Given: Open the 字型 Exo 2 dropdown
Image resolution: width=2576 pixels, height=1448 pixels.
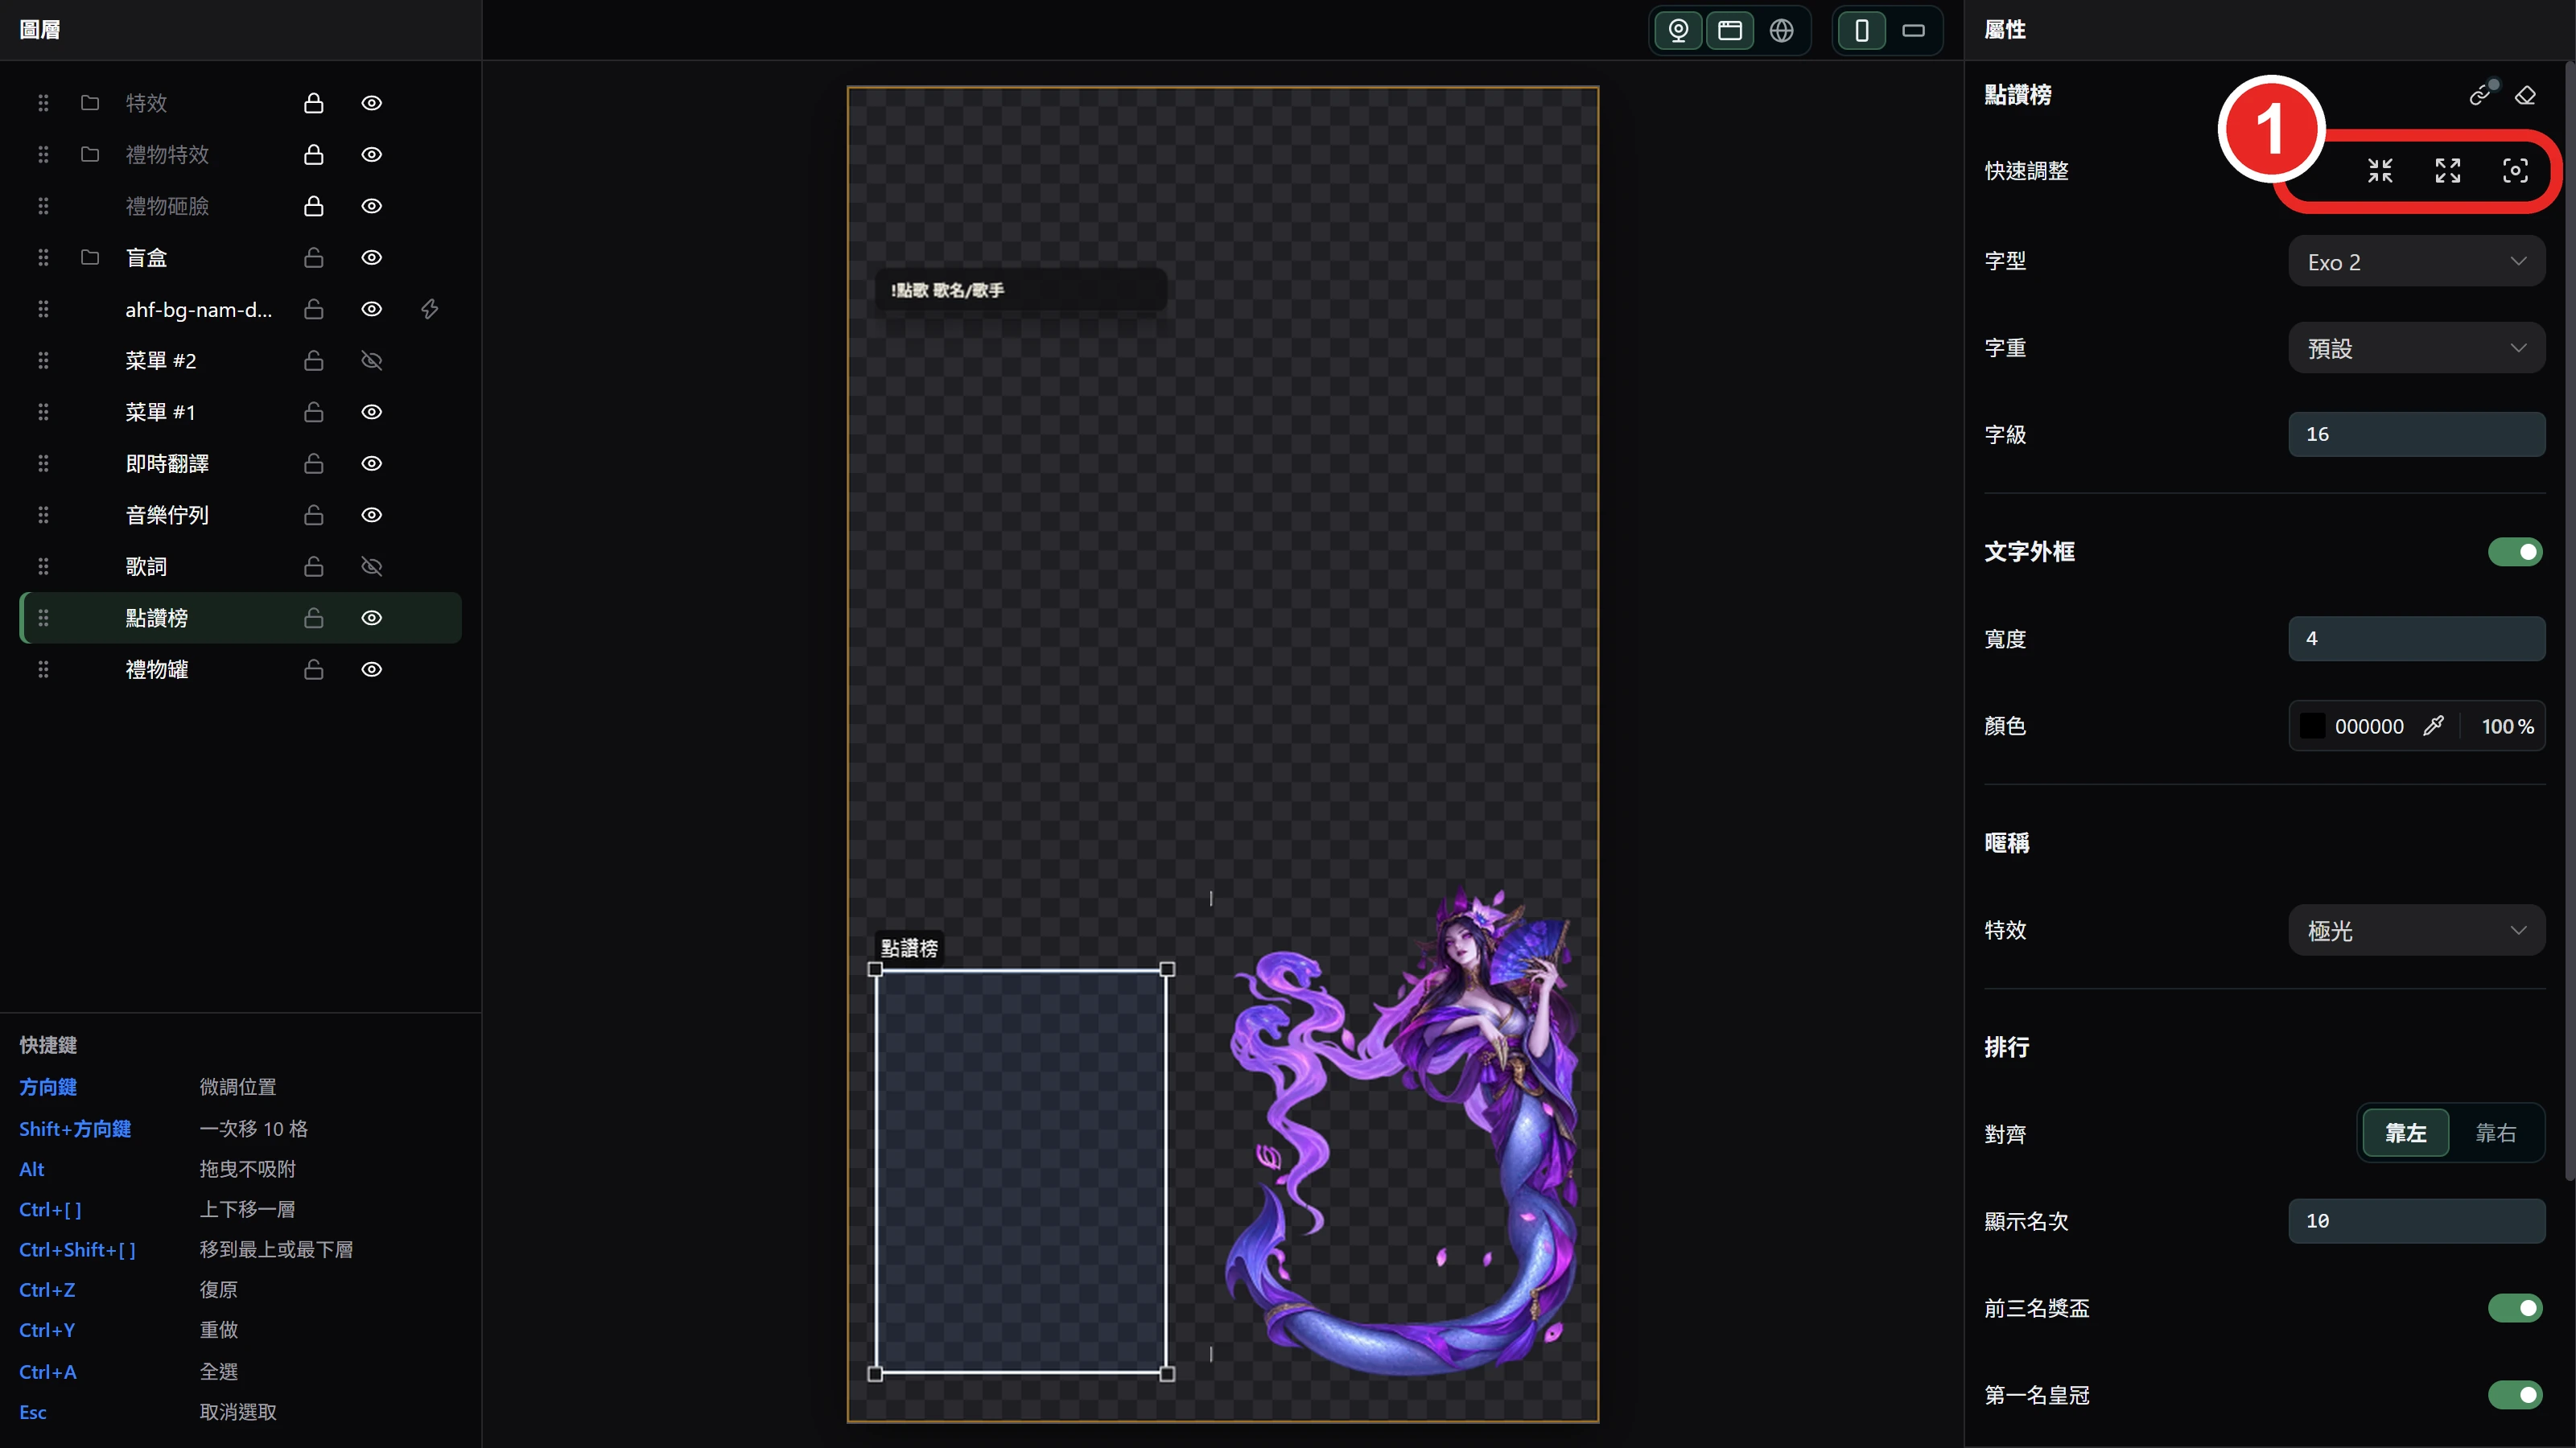Looking at the screenshot, I should click(2416, 261).
